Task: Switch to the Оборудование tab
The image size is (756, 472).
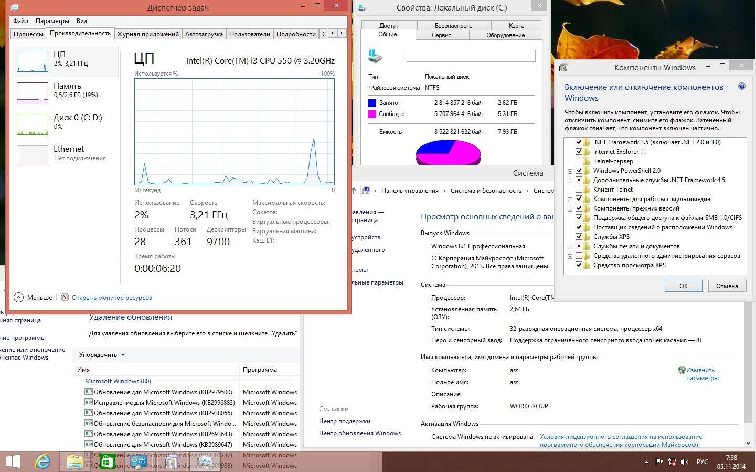Action: (505, 35)
